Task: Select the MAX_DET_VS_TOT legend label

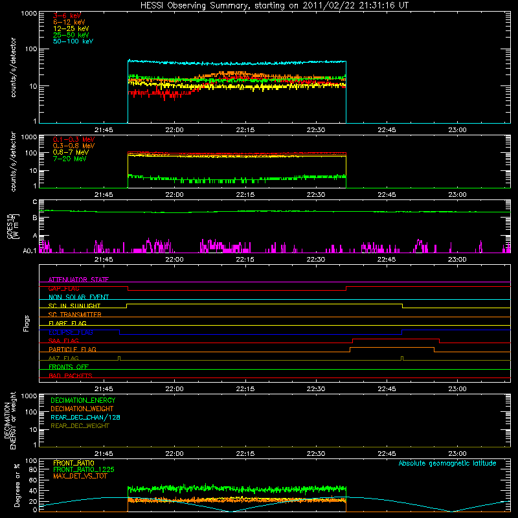Action: coord(80,476)
